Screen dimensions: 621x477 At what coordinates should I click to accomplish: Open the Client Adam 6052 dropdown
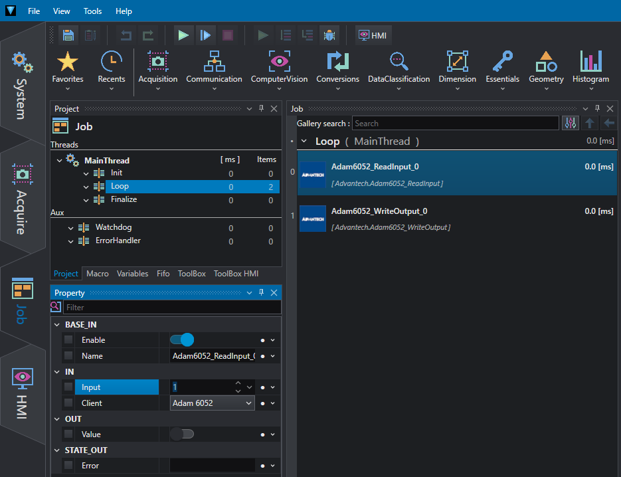point(213,403)
